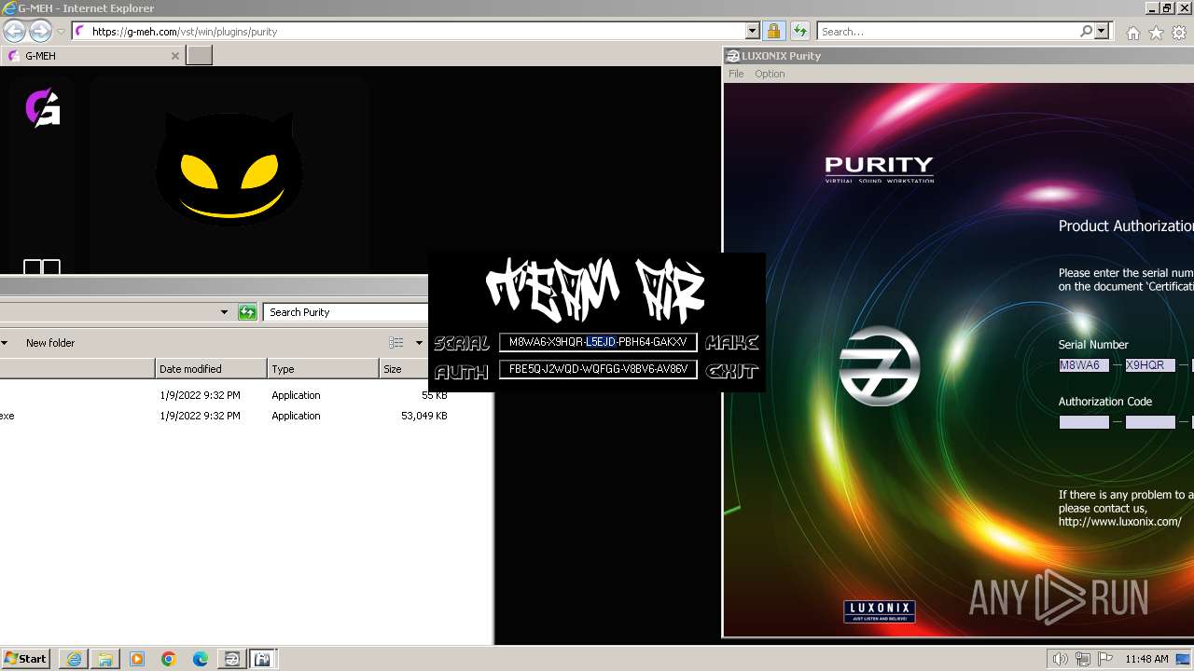Click the Internet Explorer forward arrow
The width and height of the screenshot is (1194, 671).
click(40, 31)
